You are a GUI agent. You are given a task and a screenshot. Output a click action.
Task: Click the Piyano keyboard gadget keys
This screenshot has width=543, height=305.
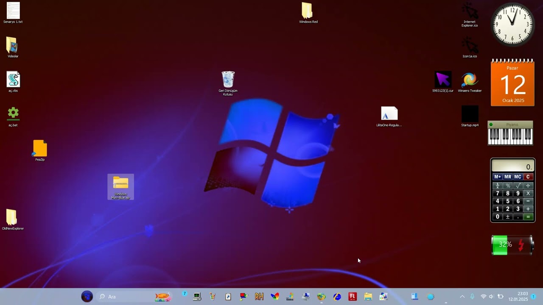(510, 136)
